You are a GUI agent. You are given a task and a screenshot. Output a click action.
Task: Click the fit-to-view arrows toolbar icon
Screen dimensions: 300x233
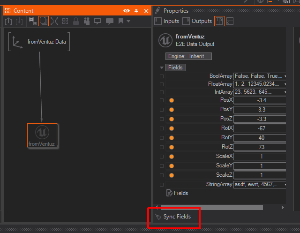tap(54, 21)
